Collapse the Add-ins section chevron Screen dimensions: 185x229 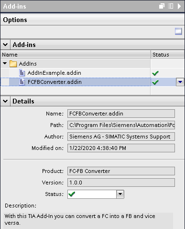pyautogui.click(x=5, y=45)
